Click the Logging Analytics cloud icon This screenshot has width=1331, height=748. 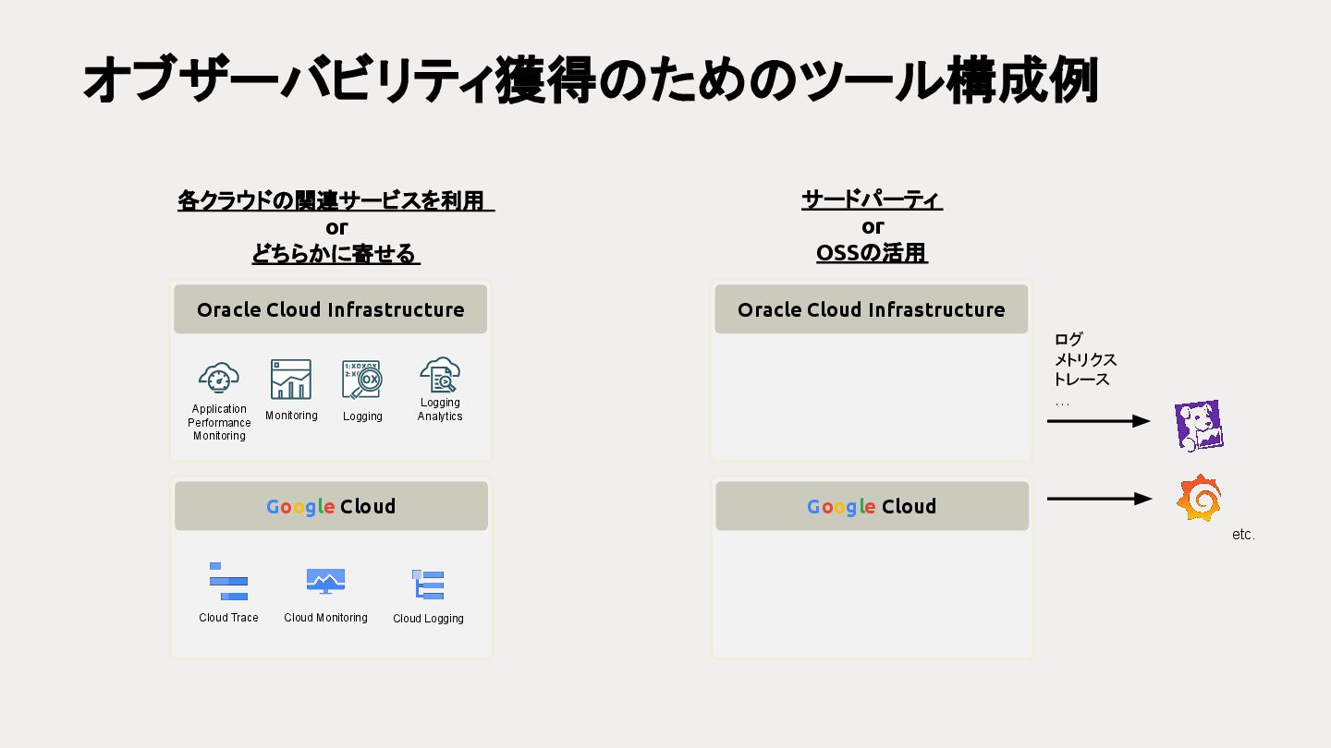440,376
